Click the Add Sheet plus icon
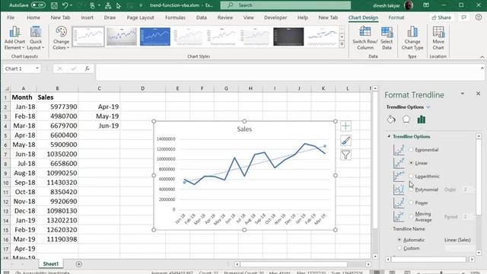The width and height of the screenshot is (487, 274). [x=79, y=264]
